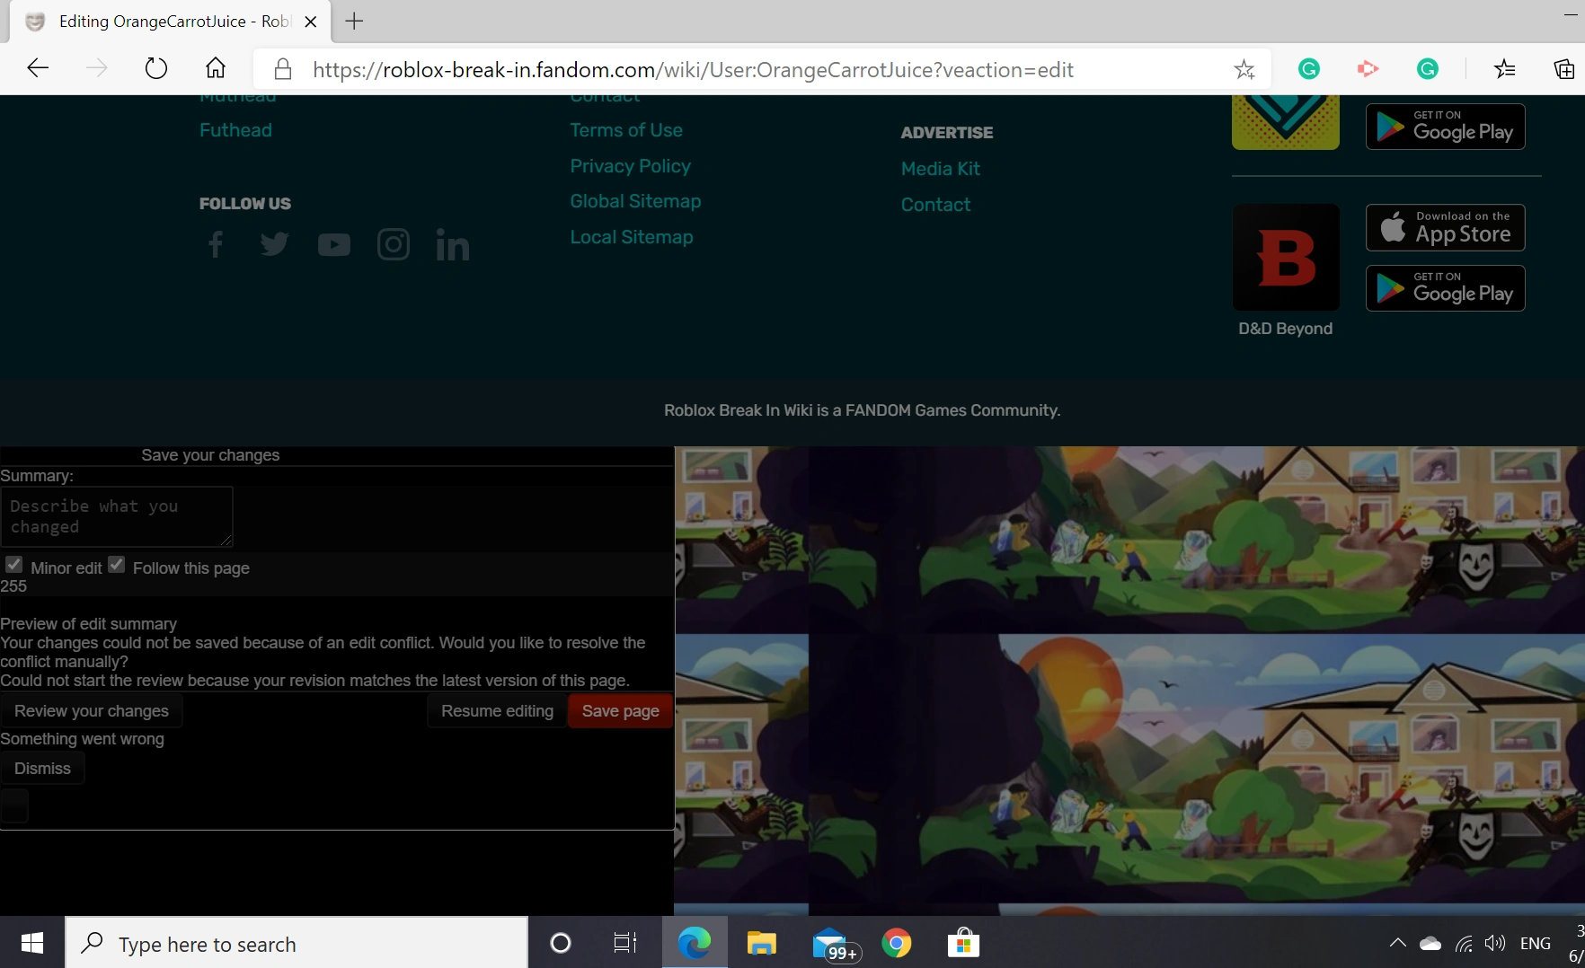
Task: Reload the current page
Action: 155,68
